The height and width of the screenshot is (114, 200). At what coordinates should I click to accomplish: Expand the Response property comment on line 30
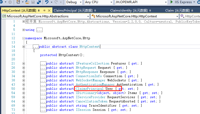coord(24,72)
